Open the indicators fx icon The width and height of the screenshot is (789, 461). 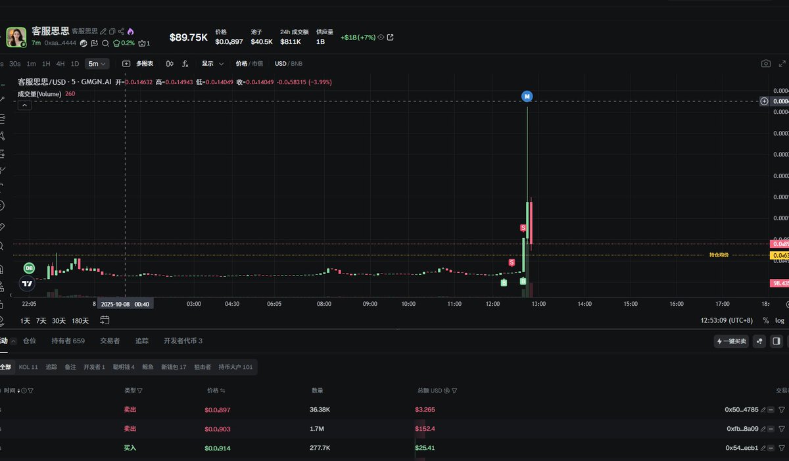tap(185, 64)
